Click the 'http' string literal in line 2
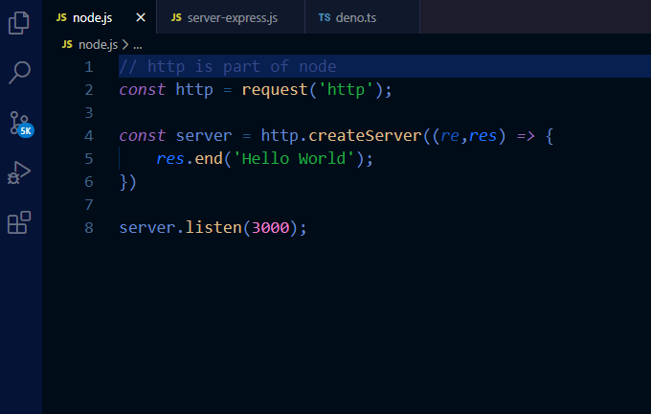 coord(346,90)
